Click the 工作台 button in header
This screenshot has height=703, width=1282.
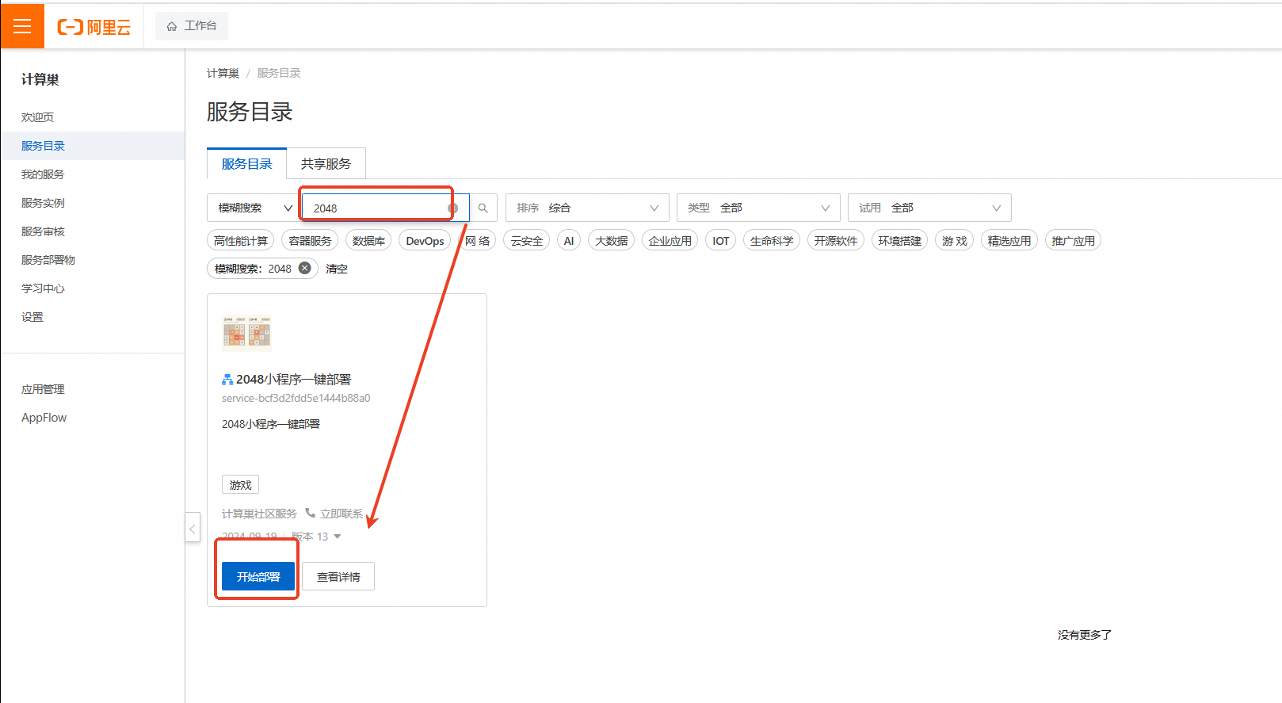192,26
